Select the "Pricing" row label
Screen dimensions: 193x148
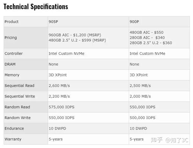[11, 38]
